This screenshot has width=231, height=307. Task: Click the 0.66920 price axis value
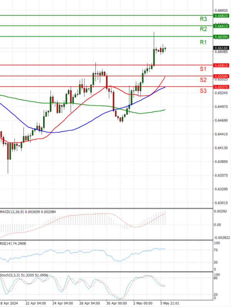pos(221,10)
